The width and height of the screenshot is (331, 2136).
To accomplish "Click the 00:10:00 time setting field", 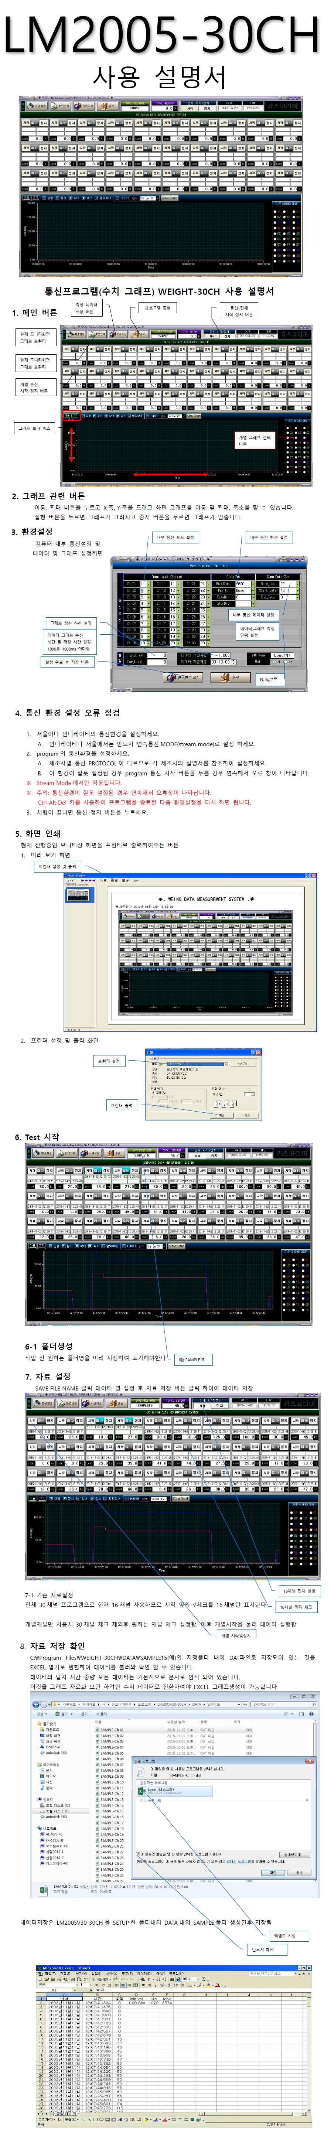I will coord(224,662).
